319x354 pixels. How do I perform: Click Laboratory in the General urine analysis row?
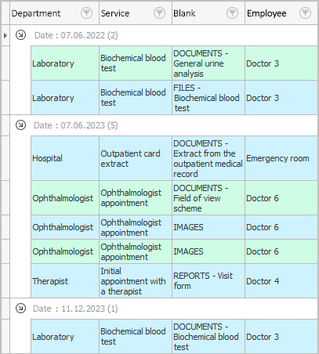click(x=65, y=63)
